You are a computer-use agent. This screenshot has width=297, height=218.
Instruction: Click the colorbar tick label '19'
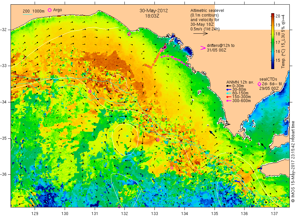[278, 25]
